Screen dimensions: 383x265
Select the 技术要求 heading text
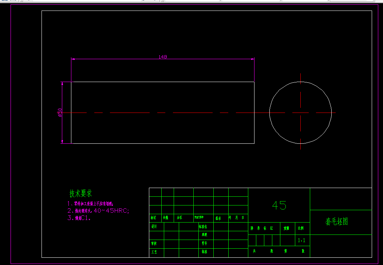point(80,193)
